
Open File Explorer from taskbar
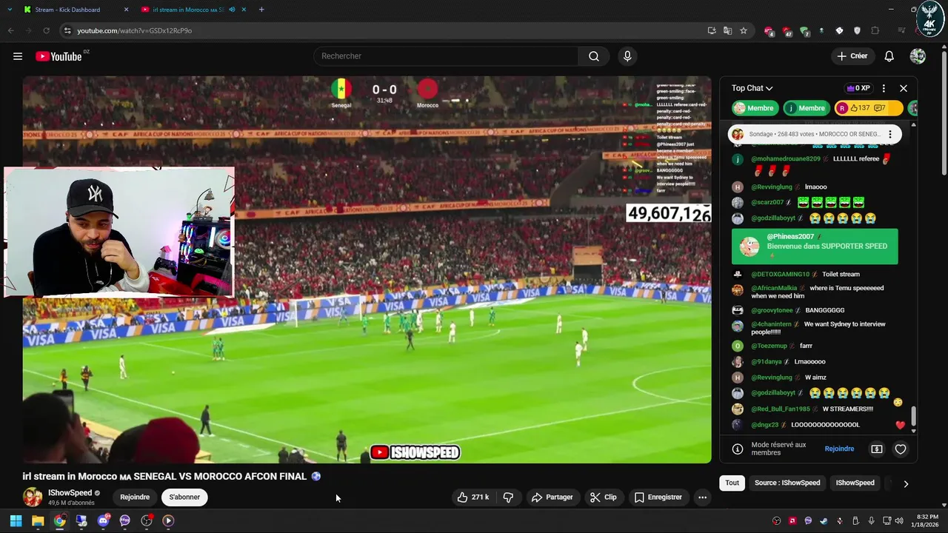pos(38,520)
